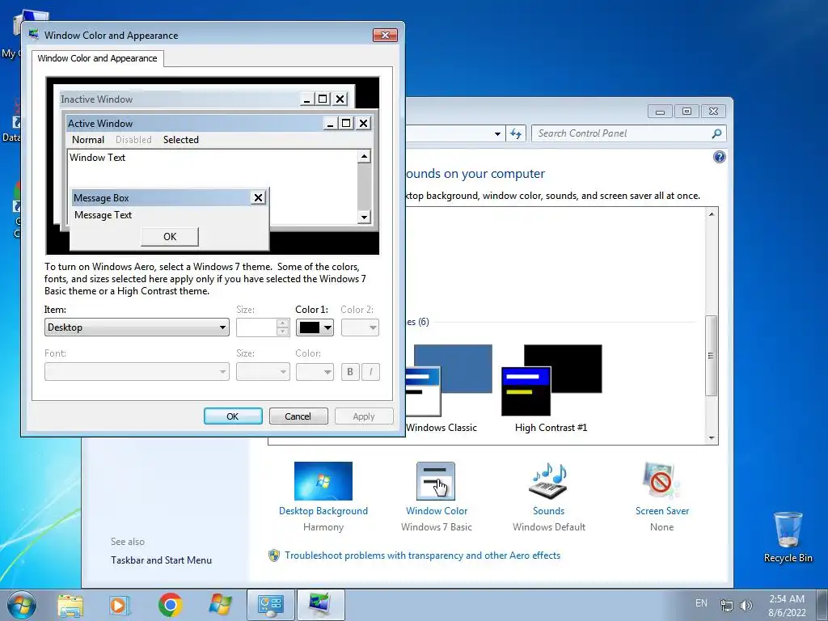Image resolution: width=828 pixels, height=621 pixels.
Task: Click the Inactive Window title bar in preview
Action: [179, 99]
